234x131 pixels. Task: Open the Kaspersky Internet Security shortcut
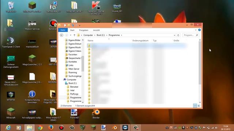click(x=96, y=8)
